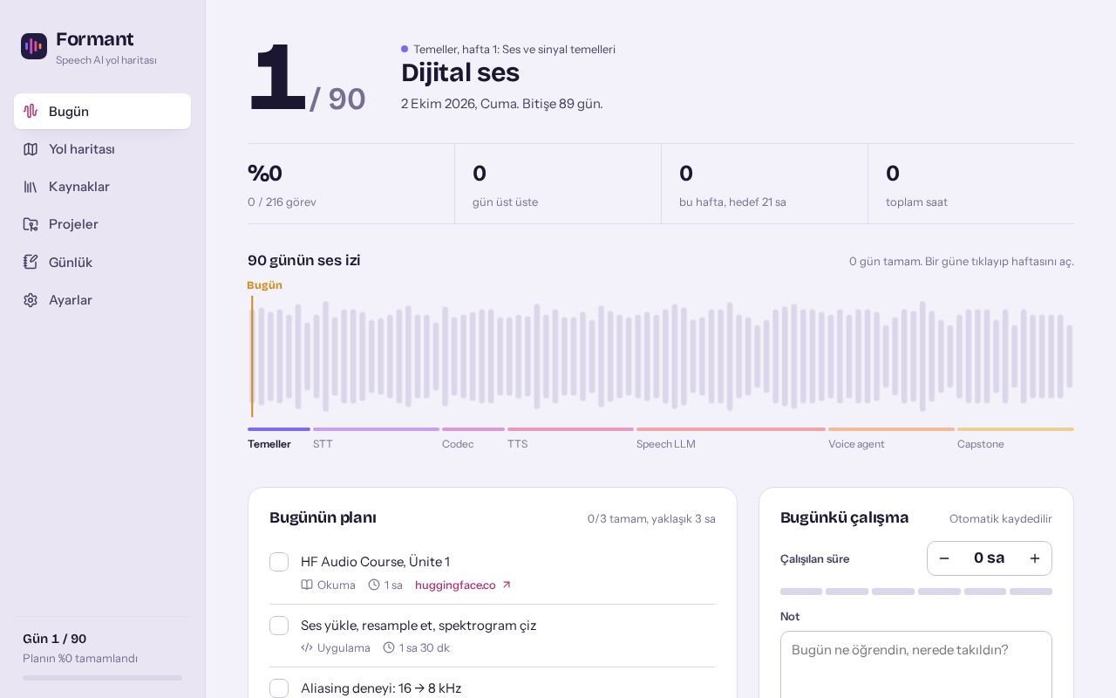Image resolution: width=1116 pixels, height=698 pixels.
Task: Click the last hour segment of study bar
Action: [1031, 592]
